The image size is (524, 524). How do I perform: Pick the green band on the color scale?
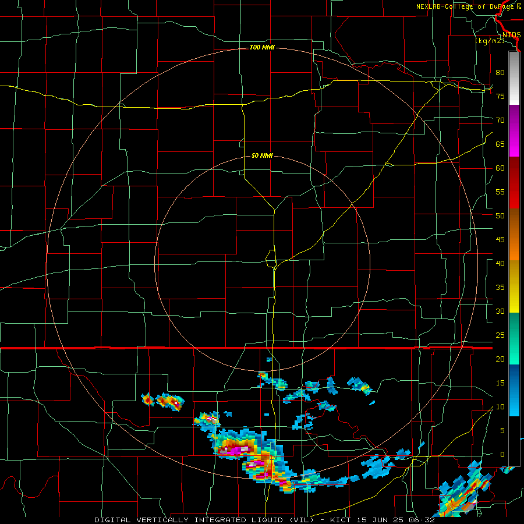click(514, 338)
